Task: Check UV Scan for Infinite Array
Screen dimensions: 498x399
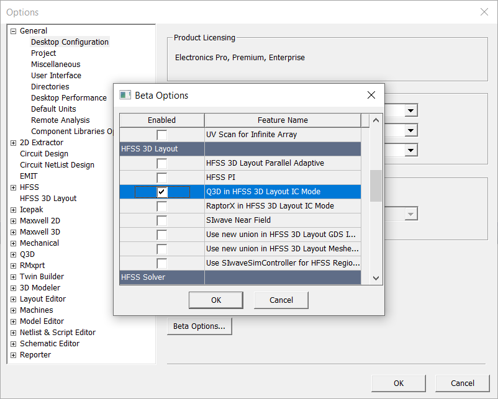Action: point(161,134)
